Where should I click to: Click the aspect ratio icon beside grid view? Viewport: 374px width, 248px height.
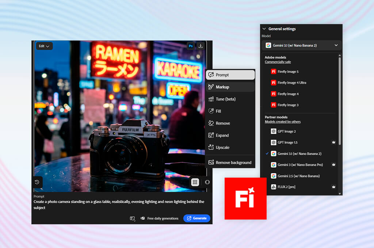(x=207, y=182)
